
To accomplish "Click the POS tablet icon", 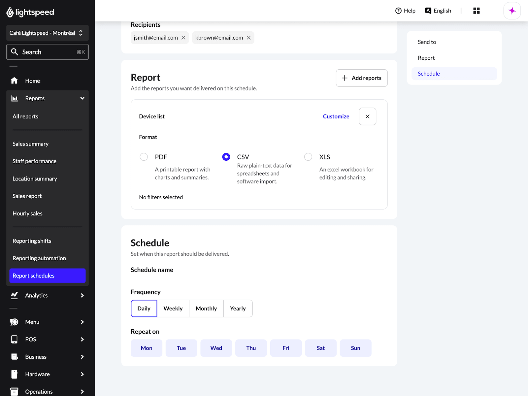I will [14, 339].
